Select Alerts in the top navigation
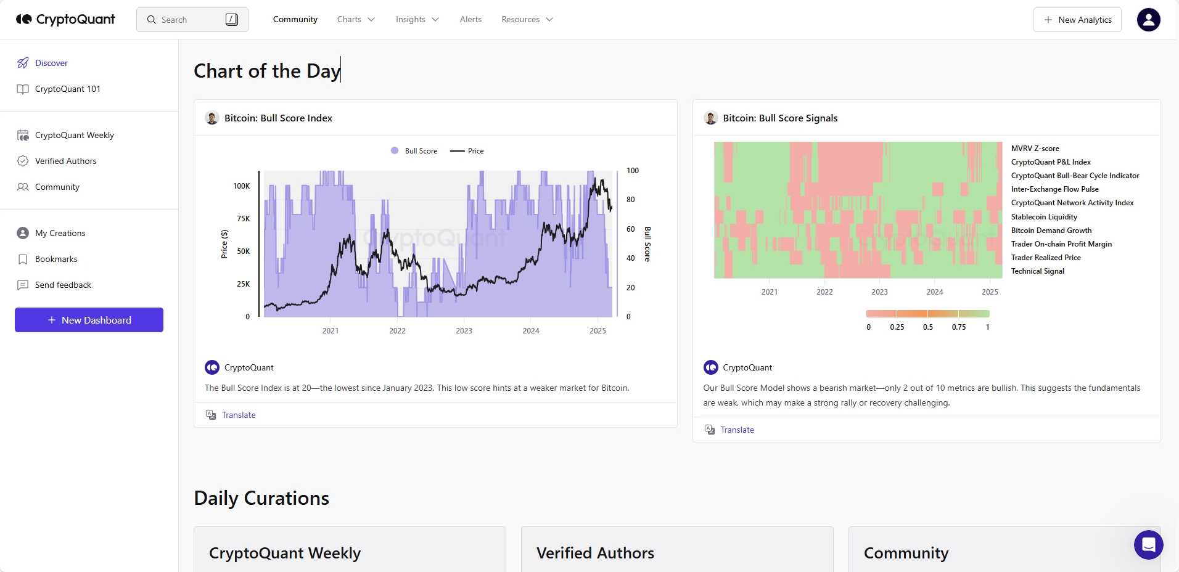 470,19
